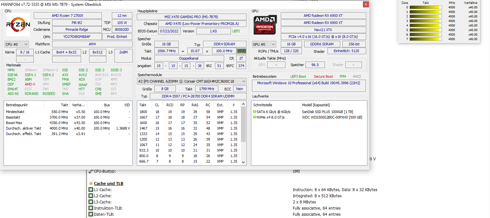Click the HVCI status label
Screen dimensions: 490x218
(x=357, y=76)
